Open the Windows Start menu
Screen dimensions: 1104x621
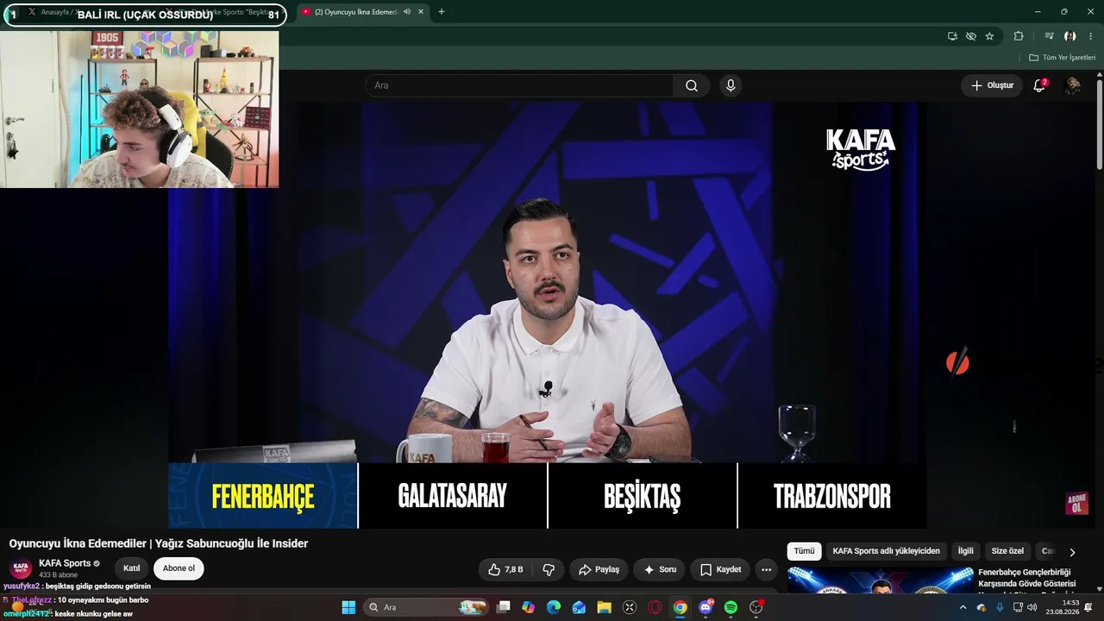pyautogui.click(x=348, y=607)
